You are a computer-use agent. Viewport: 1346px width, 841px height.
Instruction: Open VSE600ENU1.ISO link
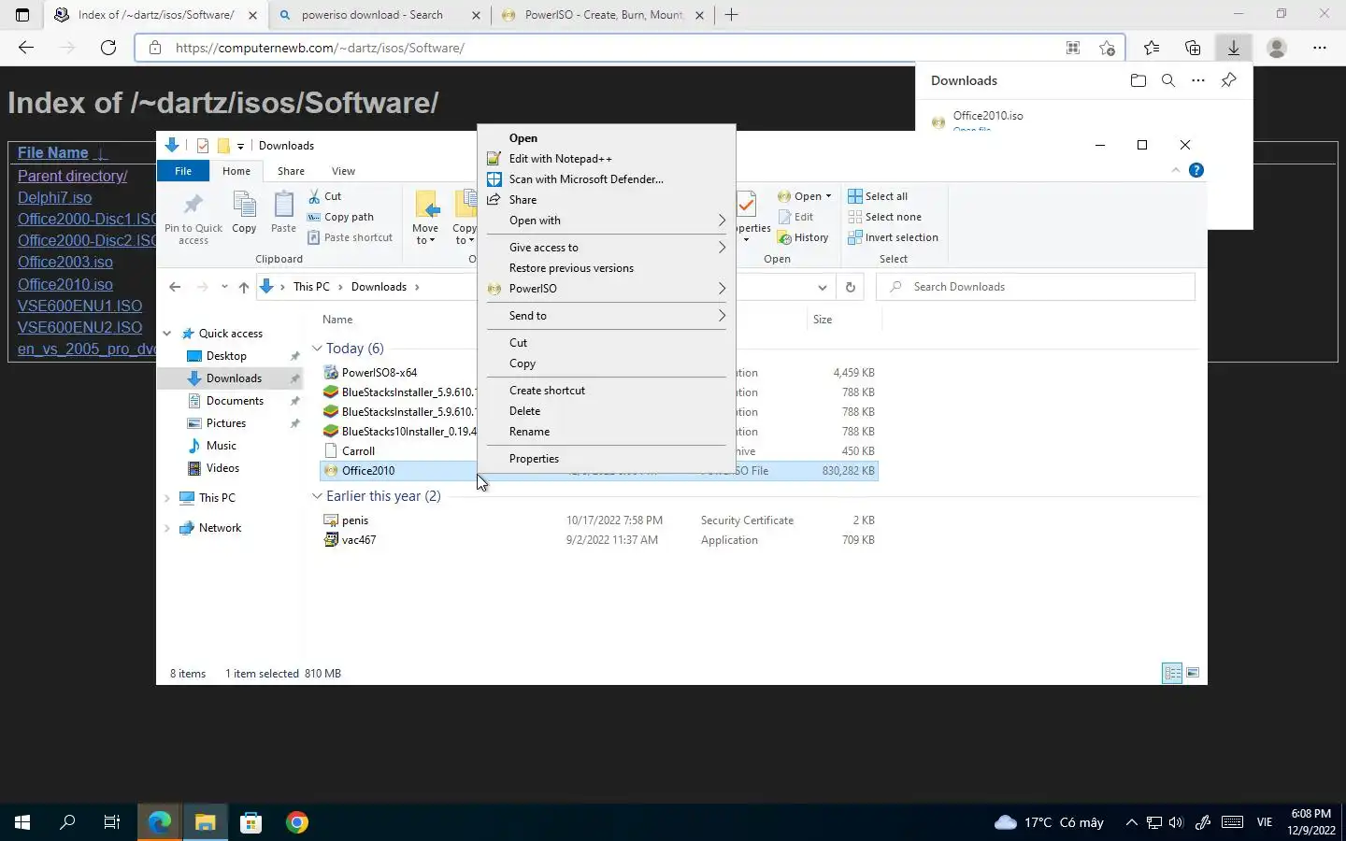(x=79, y=306)
